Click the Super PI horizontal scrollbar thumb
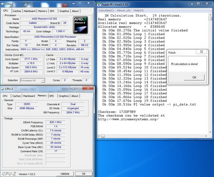Viewport: 214px width, 177px height. 103,136
